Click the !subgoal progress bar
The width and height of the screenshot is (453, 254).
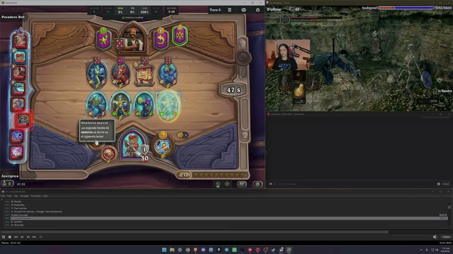pyautogui.click(x=406, y=8)
